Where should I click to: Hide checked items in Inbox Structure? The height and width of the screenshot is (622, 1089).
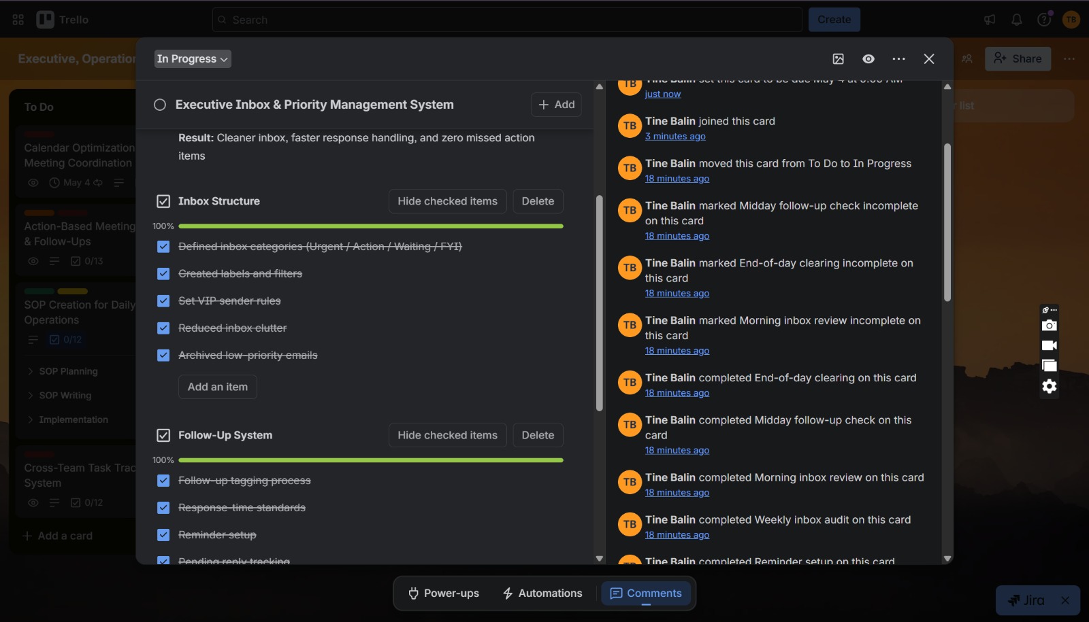447,201
